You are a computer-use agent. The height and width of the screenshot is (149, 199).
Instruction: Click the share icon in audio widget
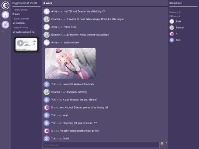(x=34, y=45)
